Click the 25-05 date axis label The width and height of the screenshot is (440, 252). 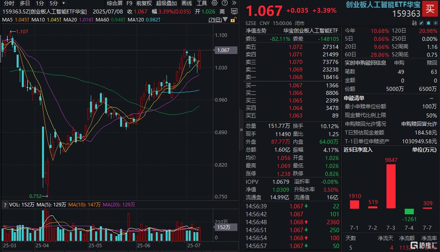point(95,245)
